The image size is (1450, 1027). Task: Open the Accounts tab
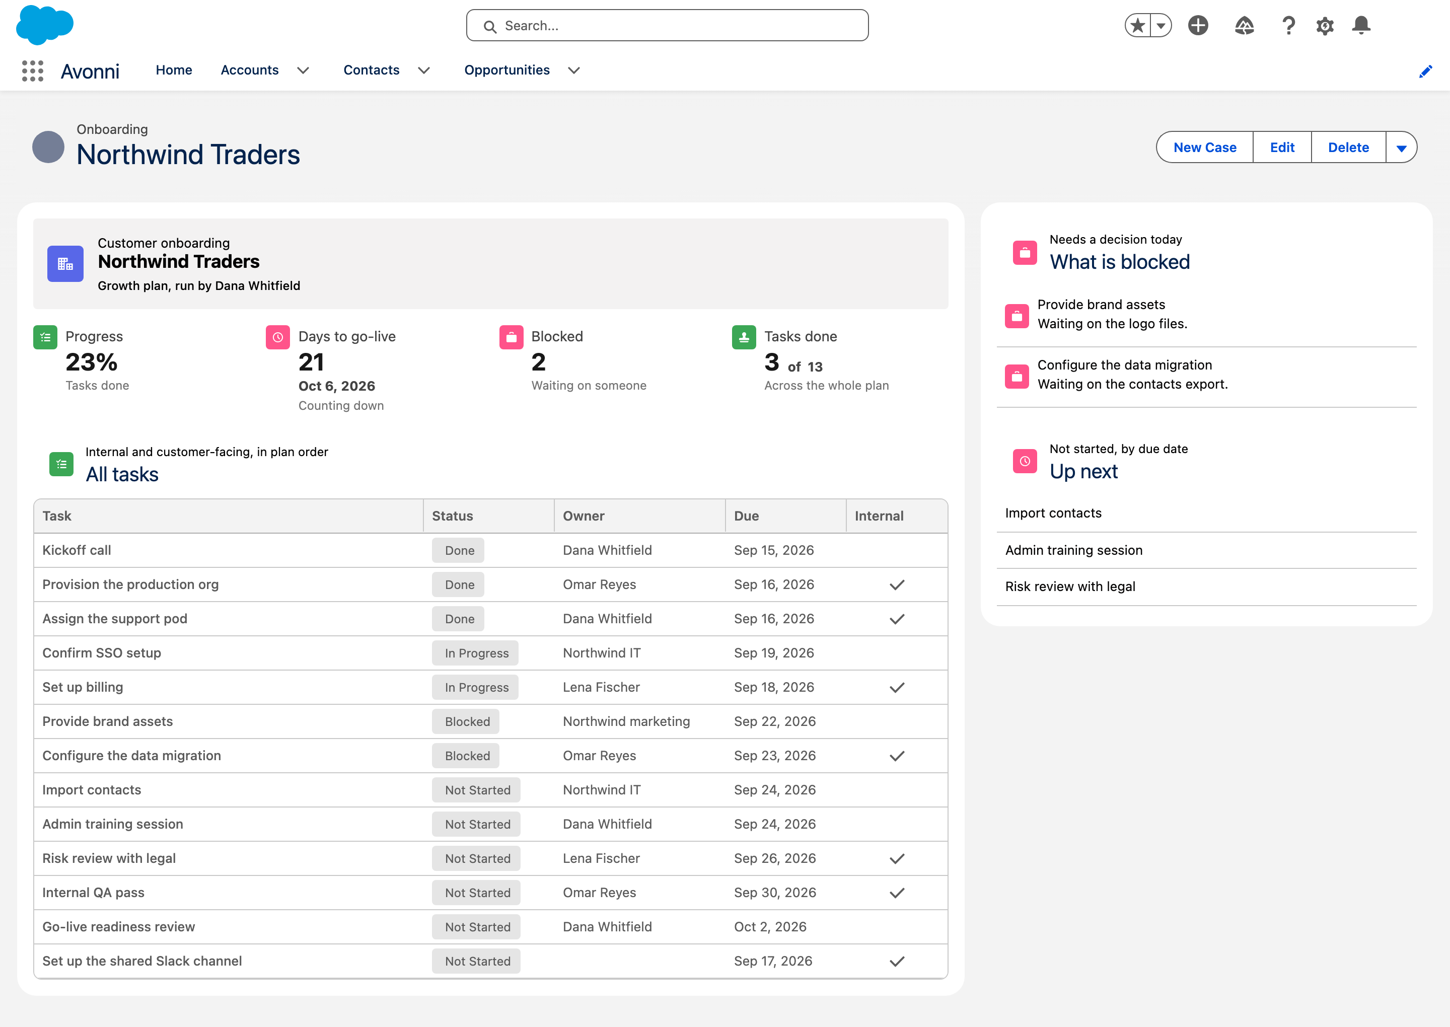[249, 70]
